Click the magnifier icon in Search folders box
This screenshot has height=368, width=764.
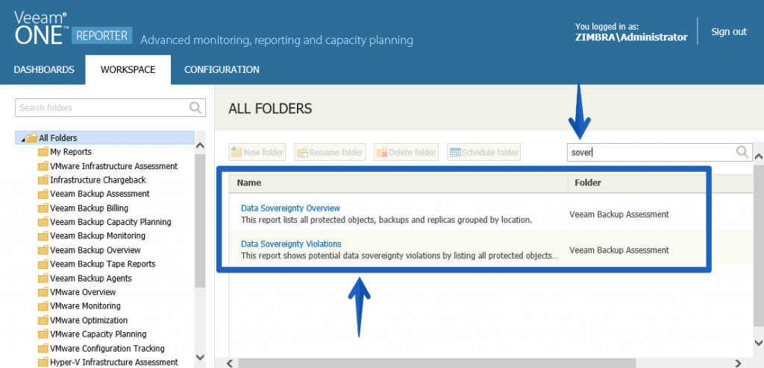click(x=195, y=107)
